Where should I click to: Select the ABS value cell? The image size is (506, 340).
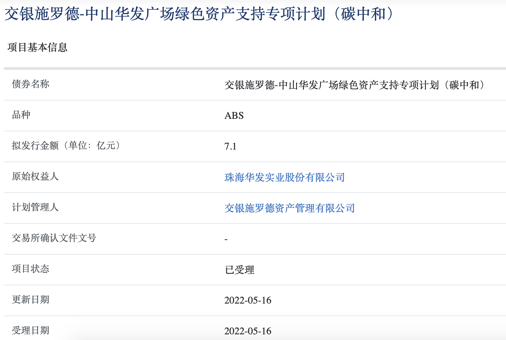234,116
